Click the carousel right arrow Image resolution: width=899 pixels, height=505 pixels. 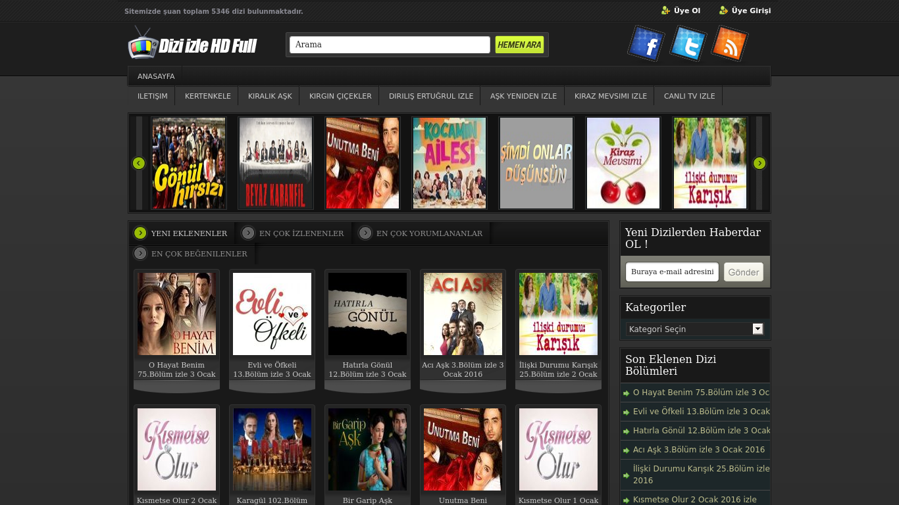(759, 163)
